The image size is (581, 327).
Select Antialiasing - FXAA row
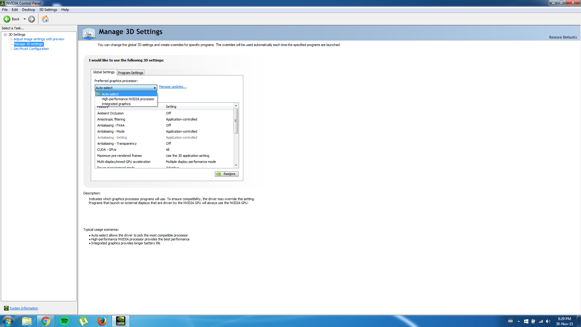pos(165,125)
